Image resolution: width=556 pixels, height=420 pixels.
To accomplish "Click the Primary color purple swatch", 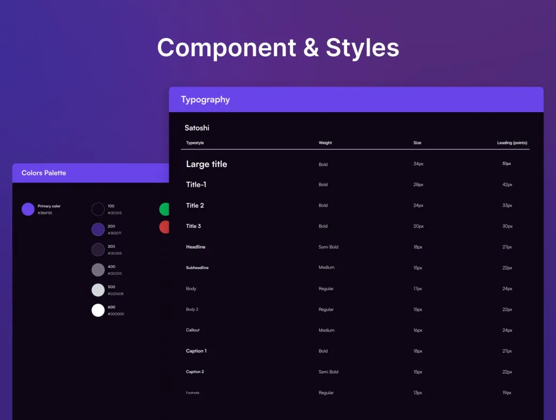I will point(28,209).
